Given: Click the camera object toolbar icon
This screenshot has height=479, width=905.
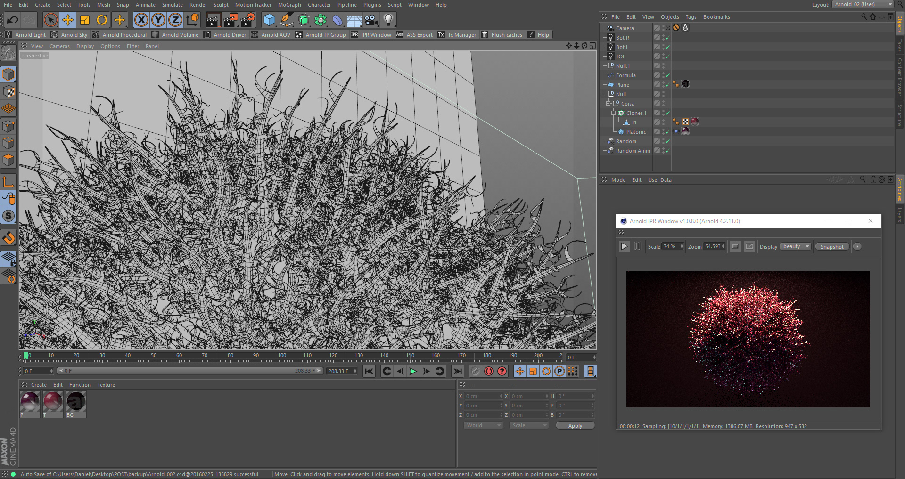Looking at the screenshot, I should coord(371,20).
